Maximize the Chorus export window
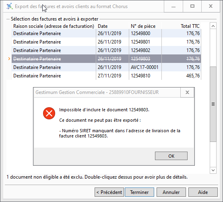The image size is (223, 202). click(x=192, y=6)
